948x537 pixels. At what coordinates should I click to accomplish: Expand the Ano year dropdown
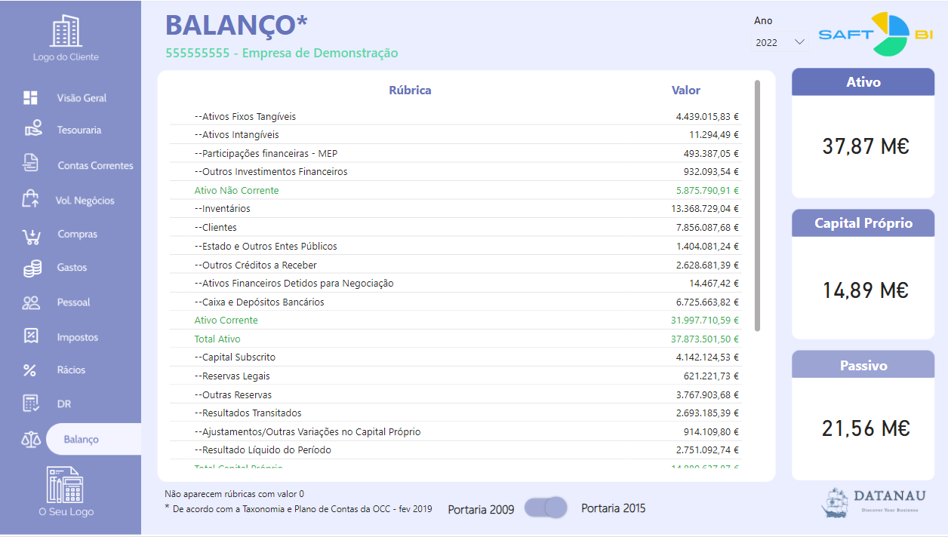(x=780, y=43)
